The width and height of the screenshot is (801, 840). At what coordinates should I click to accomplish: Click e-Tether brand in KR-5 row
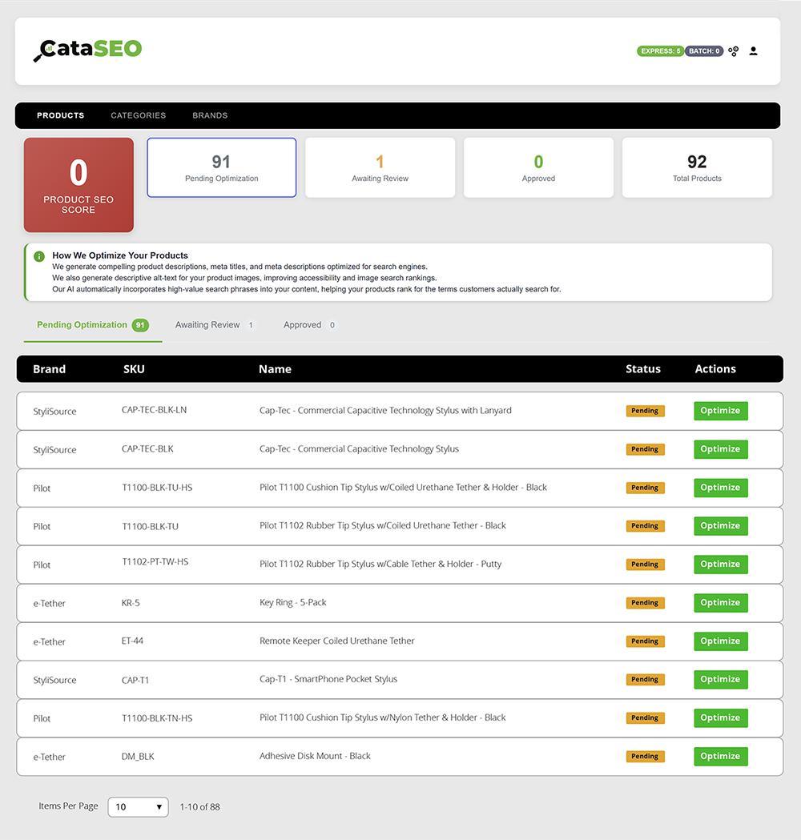click(x=50, y=603)
